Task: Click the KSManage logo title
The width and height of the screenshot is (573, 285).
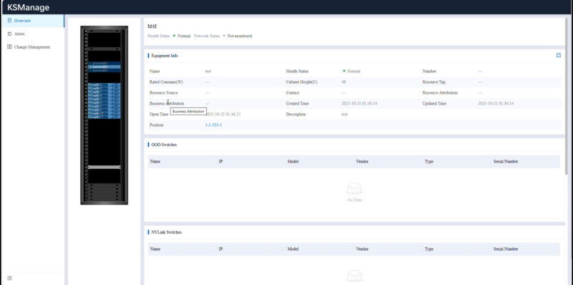Action: 28,7
